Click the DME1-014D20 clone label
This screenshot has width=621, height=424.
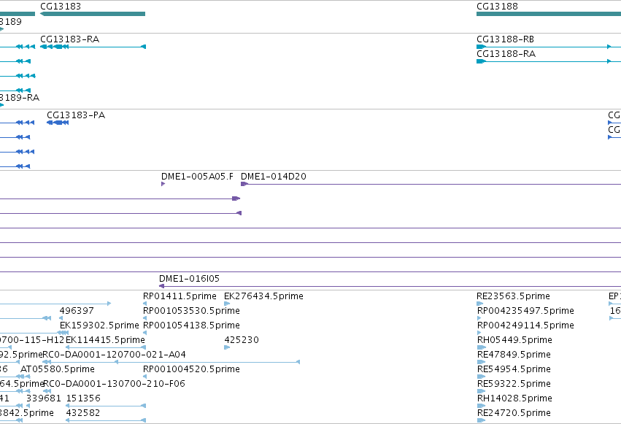click(274, 177)
